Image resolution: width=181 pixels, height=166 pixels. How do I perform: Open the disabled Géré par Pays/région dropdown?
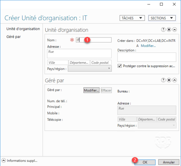pyautogui.click(x=157, y=125)
